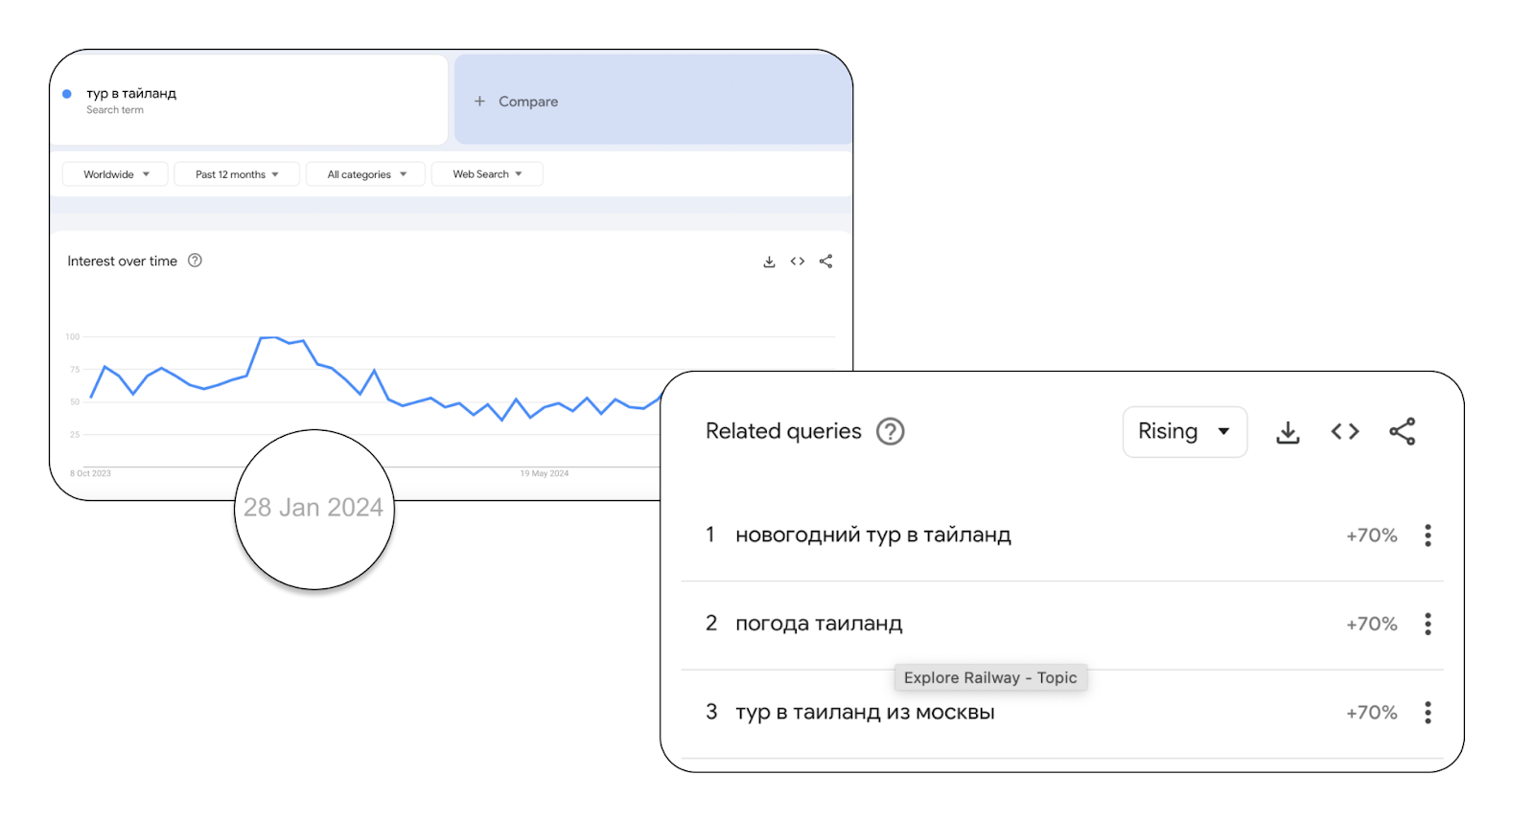
Task: Download the Interest over time chart data
Action: 769,262
